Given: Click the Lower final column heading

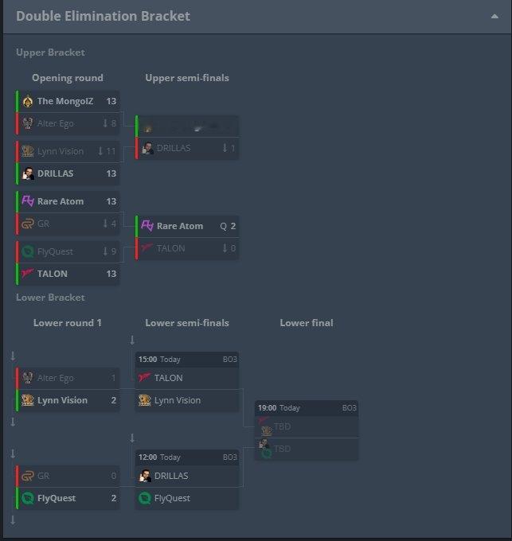Looking at the screenshot, I should (307, 323).
